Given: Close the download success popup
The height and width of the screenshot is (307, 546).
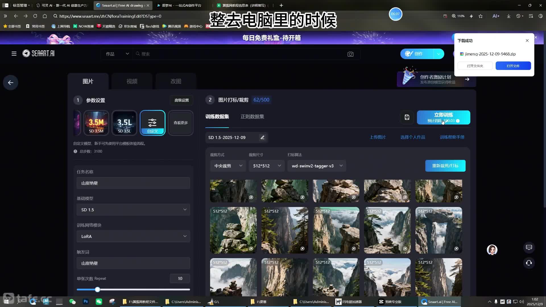Looking at the screenshot, I should [x=527, y=41].
